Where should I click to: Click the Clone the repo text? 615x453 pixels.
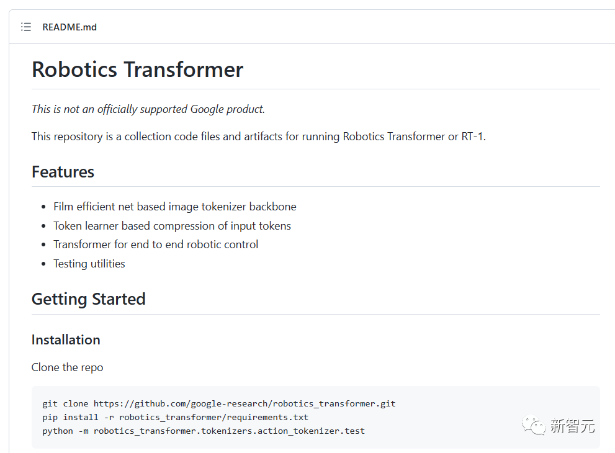67,367
